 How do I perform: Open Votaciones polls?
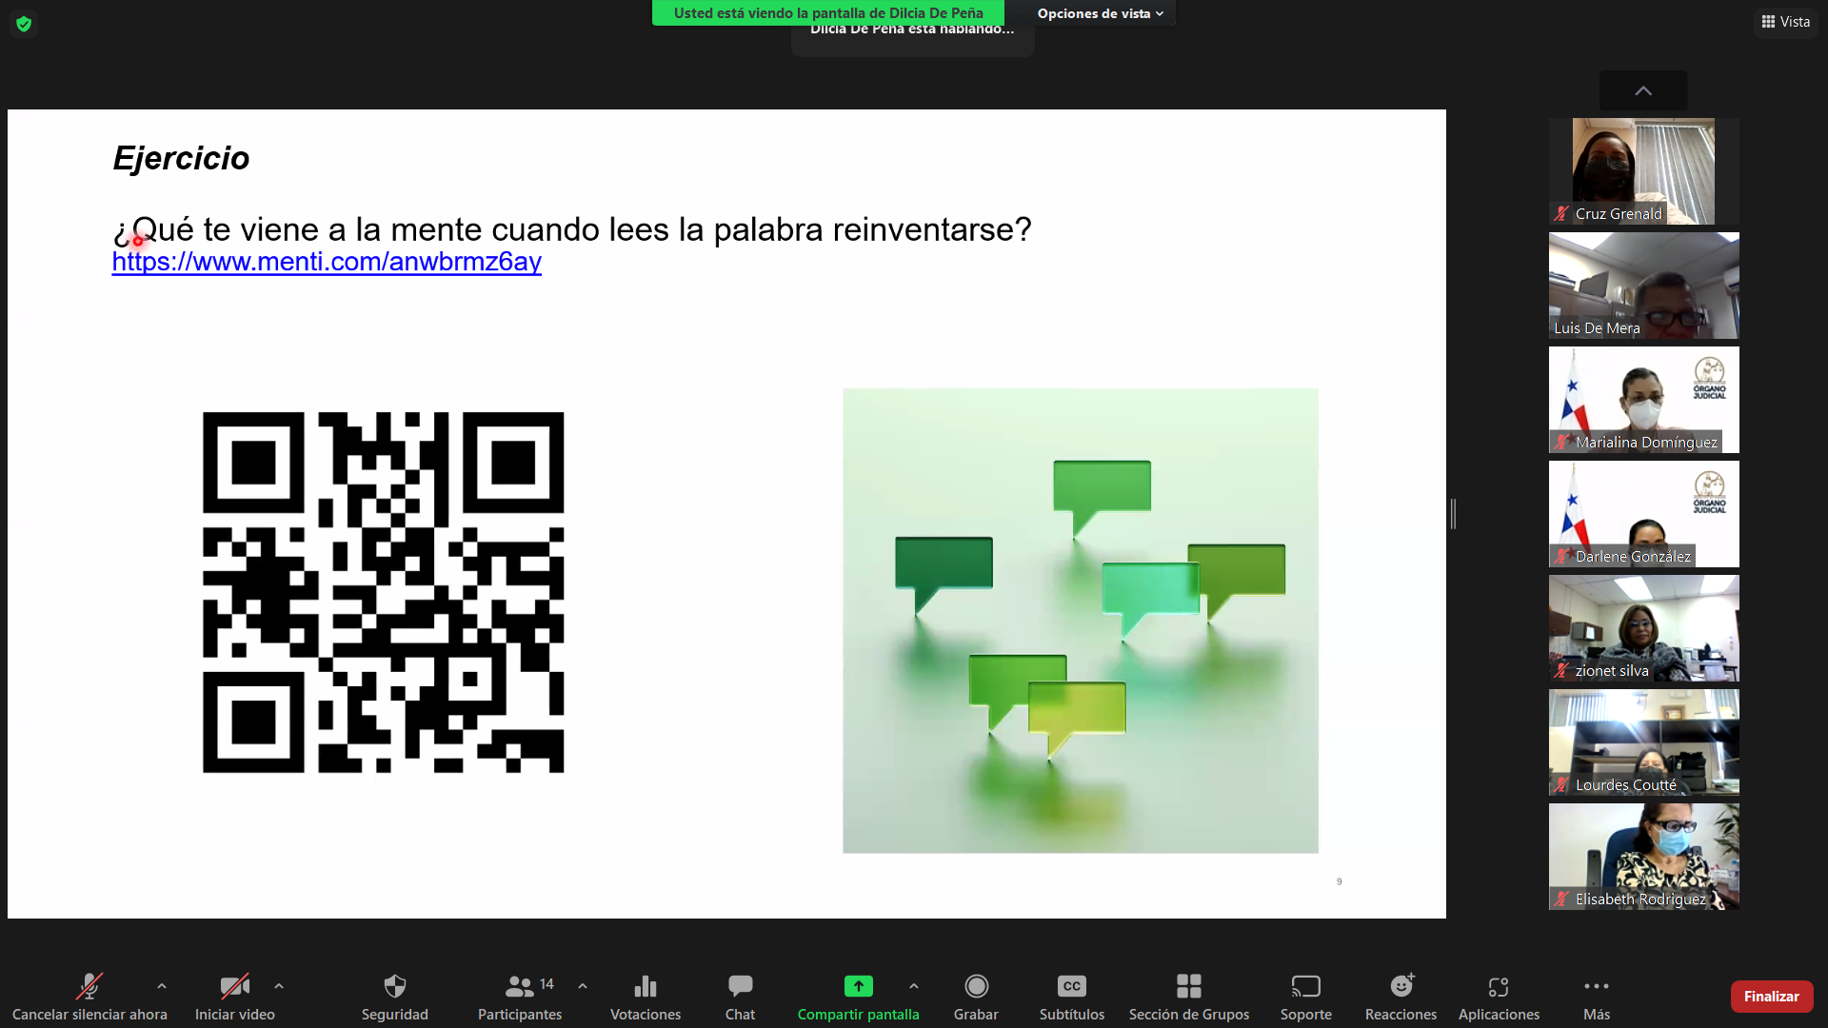pos(646,997)
